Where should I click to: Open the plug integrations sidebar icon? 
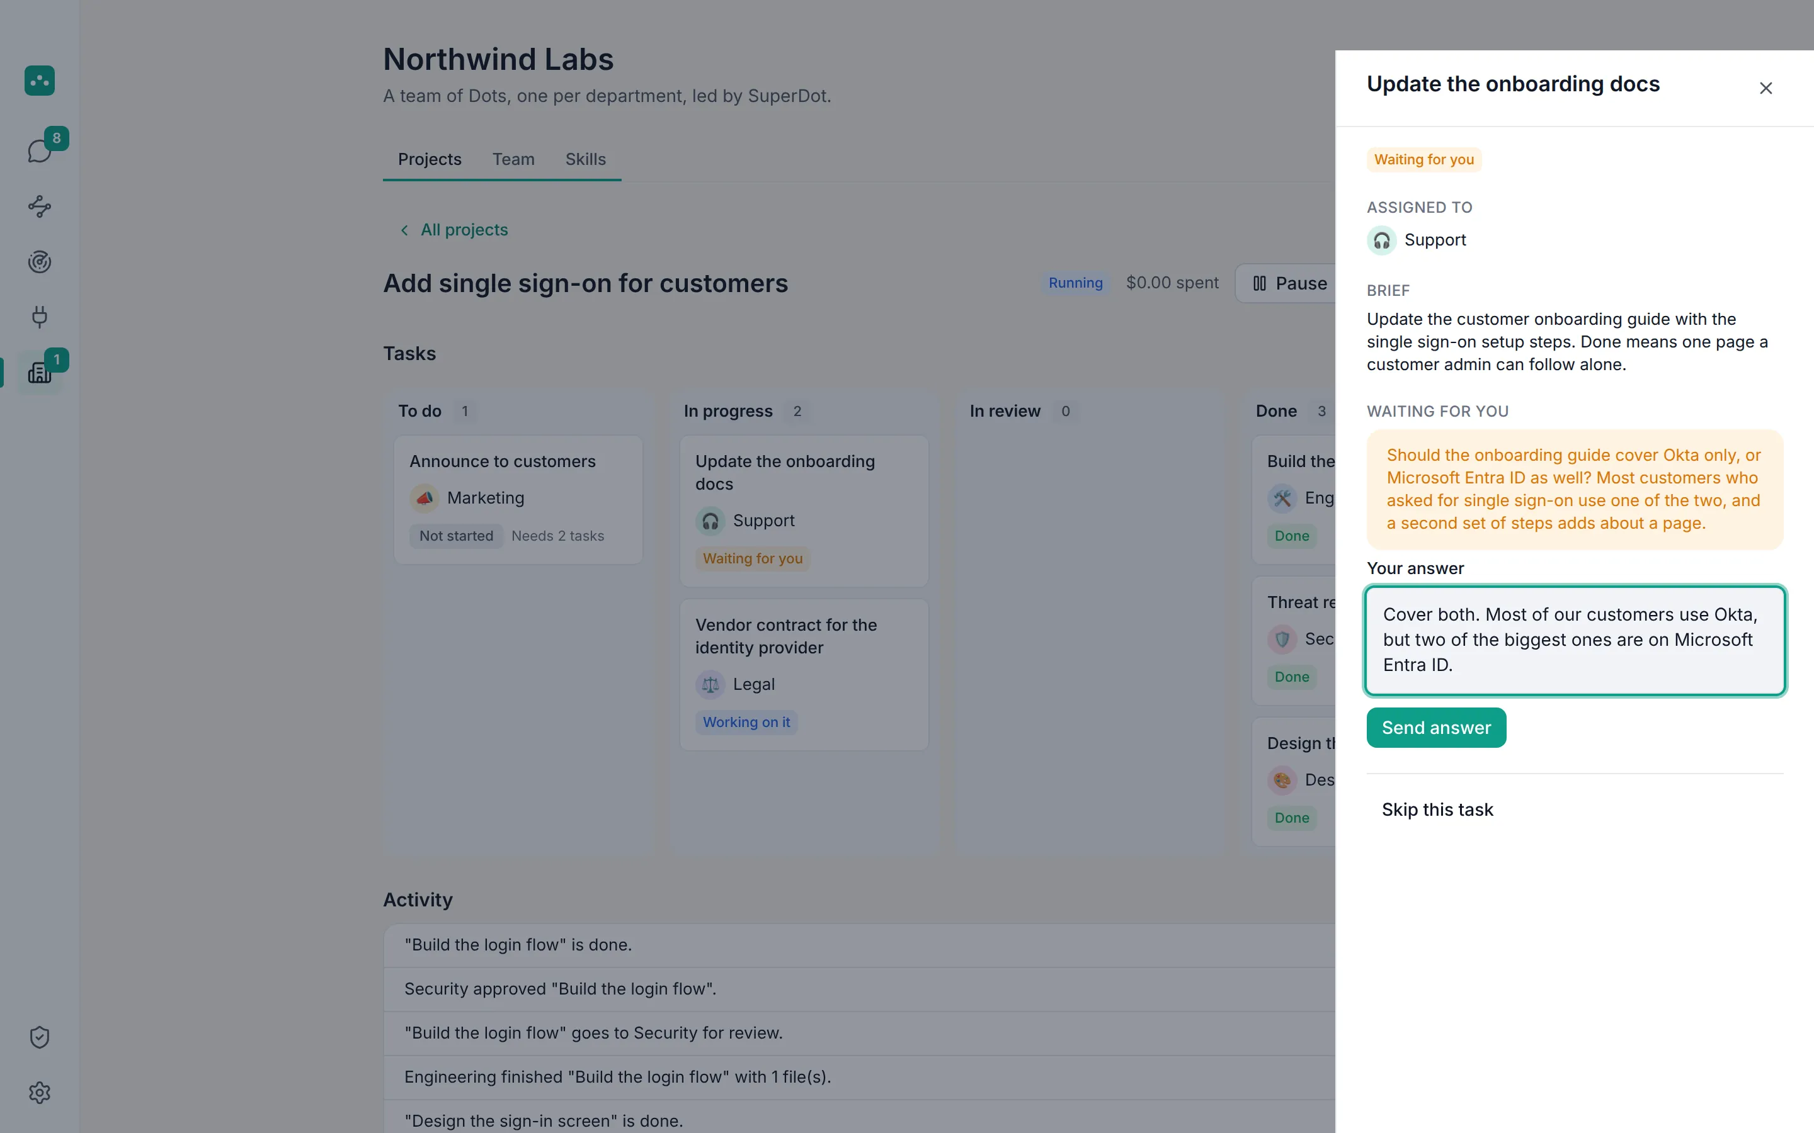40,317
